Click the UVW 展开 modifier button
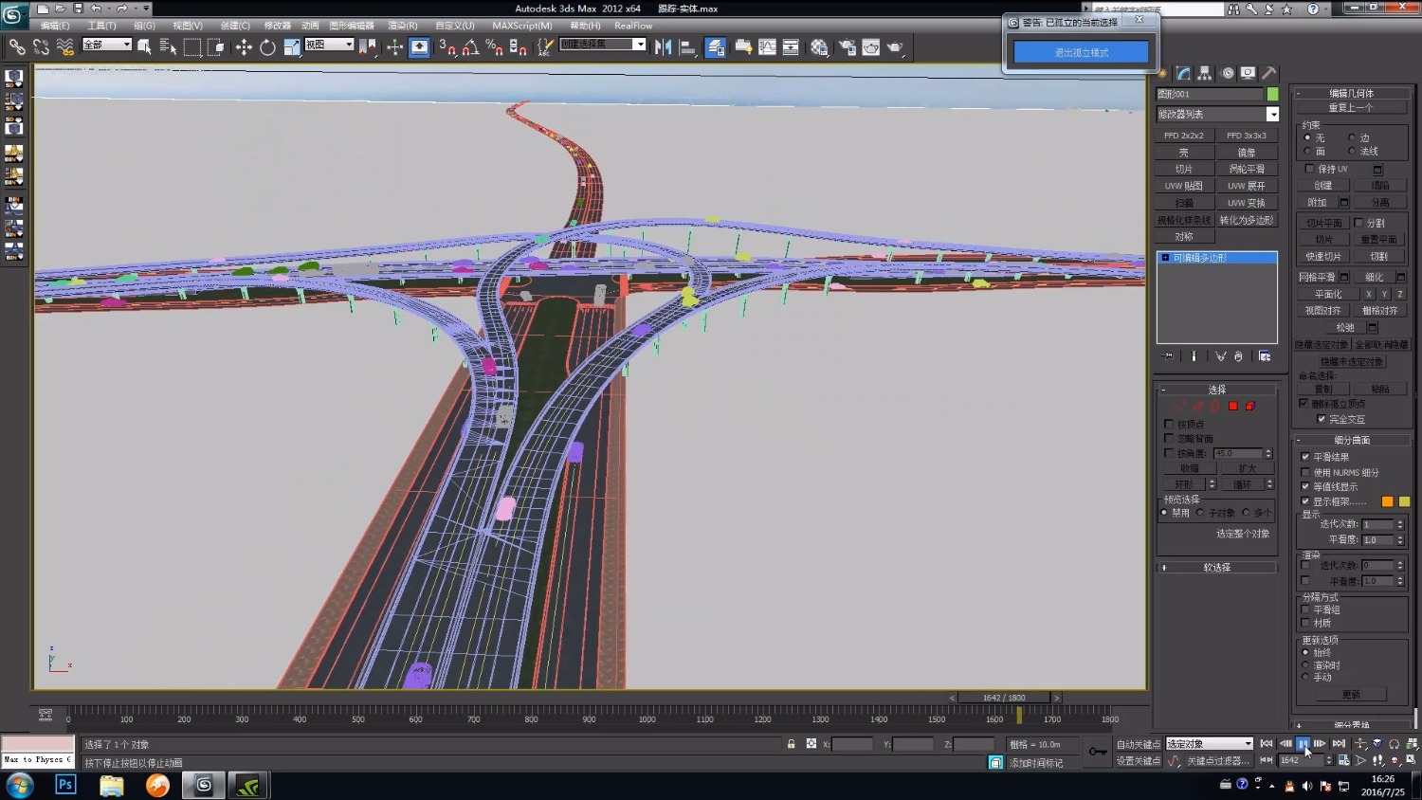1422x800 pixels. [x=1247, y=186]
